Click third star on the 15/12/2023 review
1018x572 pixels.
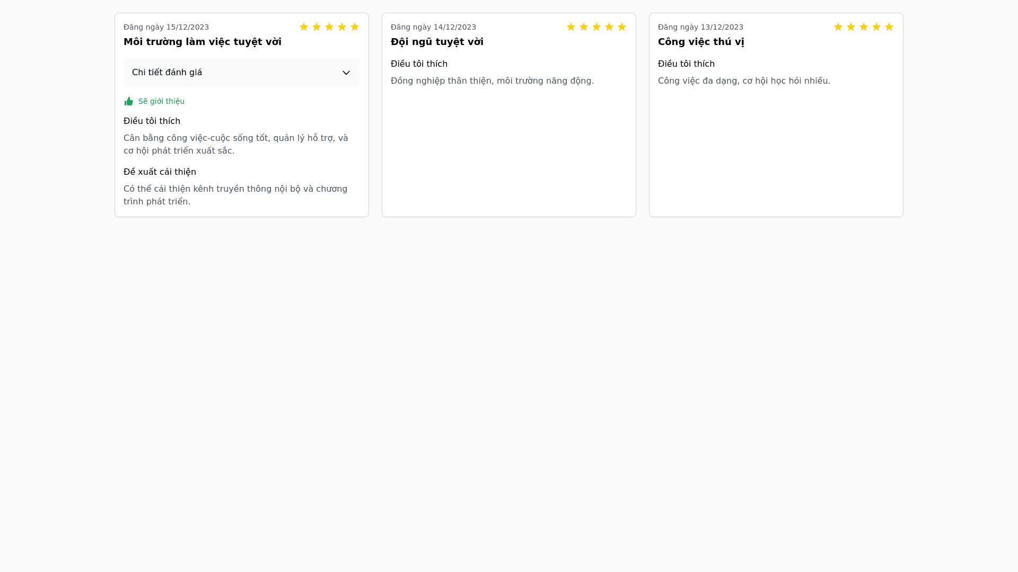[329, 27]
